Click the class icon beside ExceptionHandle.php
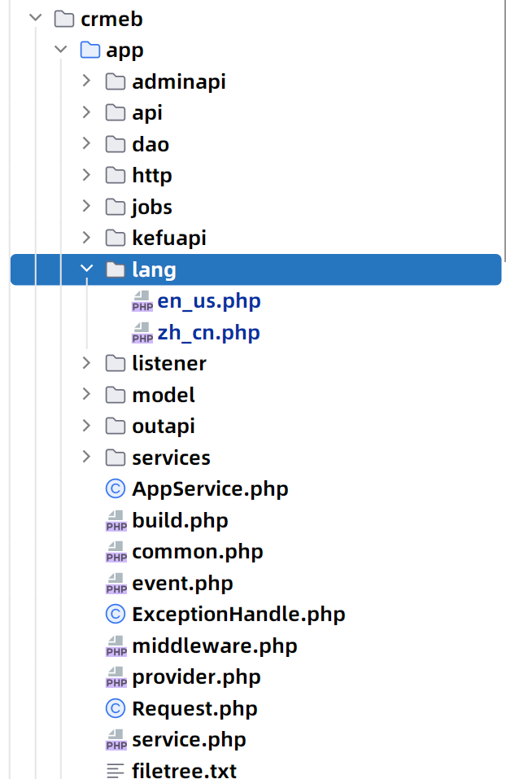Screen dimensions: 506x779 116,614
